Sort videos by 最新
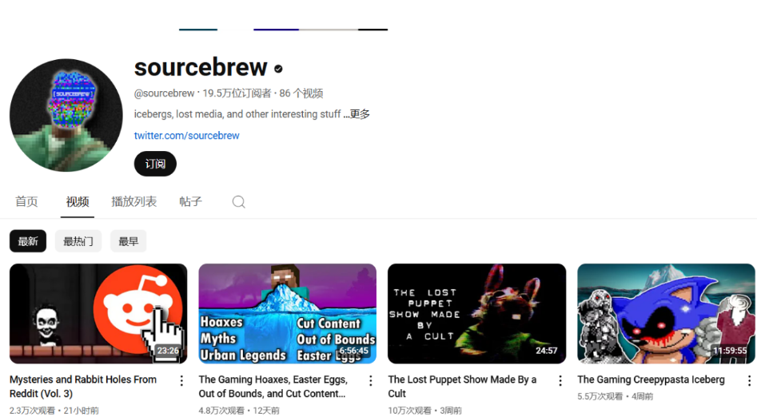 point(28,240)
